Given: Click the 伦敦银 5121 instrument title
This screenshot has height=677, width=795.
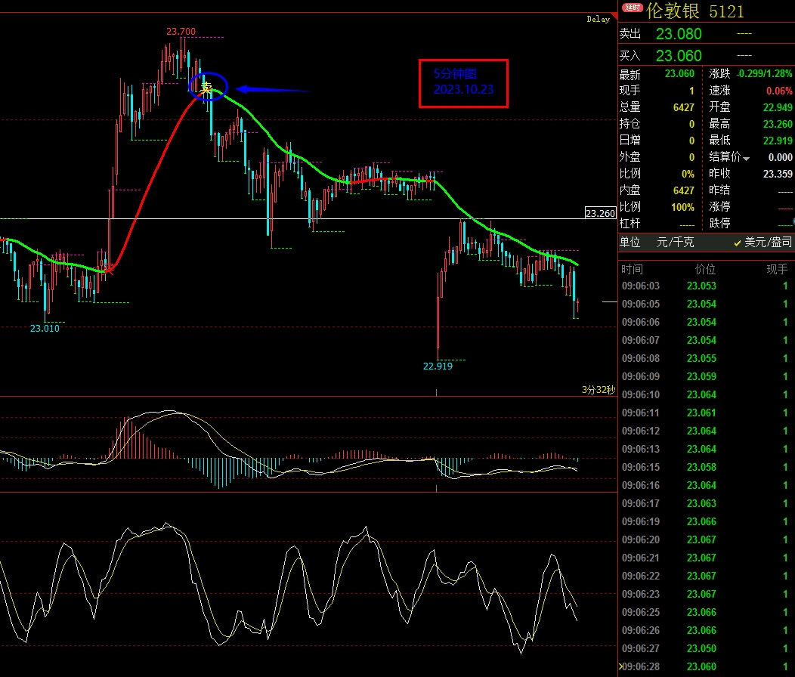Looking at the screenshot, I should (695, 11).
